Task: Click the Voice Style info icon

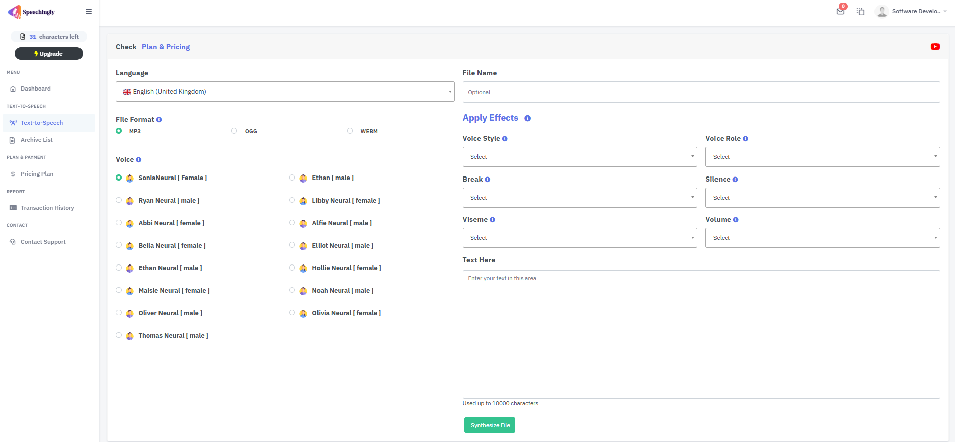Action: (x=505, y=139)
